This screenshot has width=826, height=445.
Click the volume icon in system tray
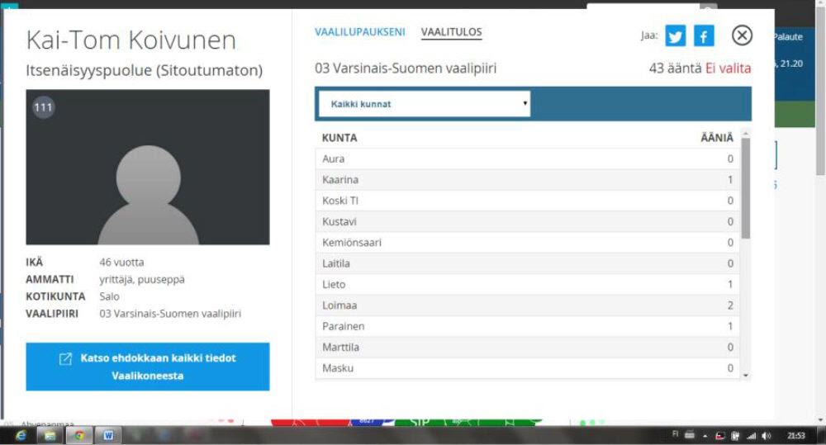pos(767,436)
